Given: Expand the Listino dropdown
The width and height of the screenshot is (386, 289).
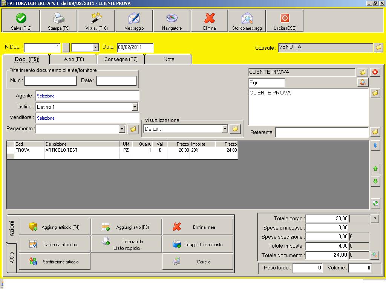Looking at the screenshot, I should click(x=135, y=107).
